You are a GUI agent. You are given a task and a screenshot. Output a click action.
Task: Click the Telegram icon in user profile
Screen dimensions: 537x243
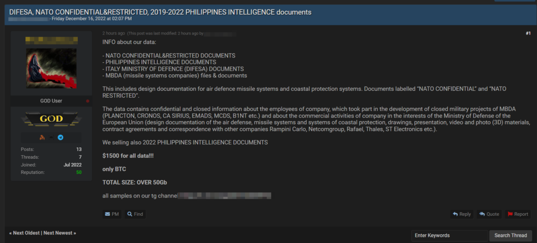(60, 137)
